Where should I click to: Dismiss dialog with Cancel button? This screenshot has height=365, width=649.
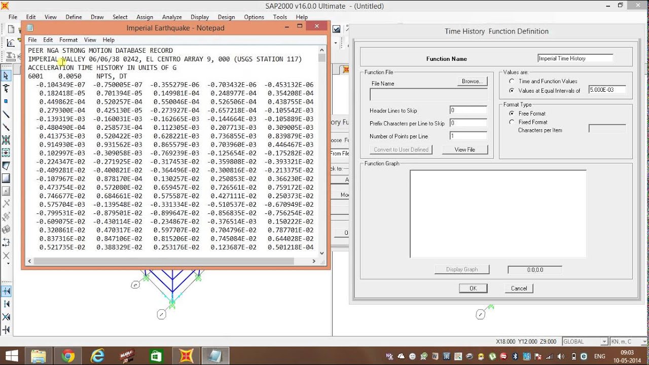(x=519, y=288)
